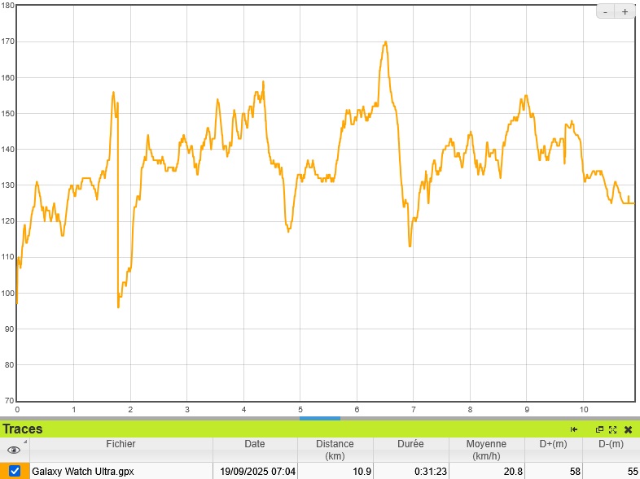This screenshot has height=479, width=640.
Task: Open the sort arrow beside the eye header
Action: coord(24,442)
